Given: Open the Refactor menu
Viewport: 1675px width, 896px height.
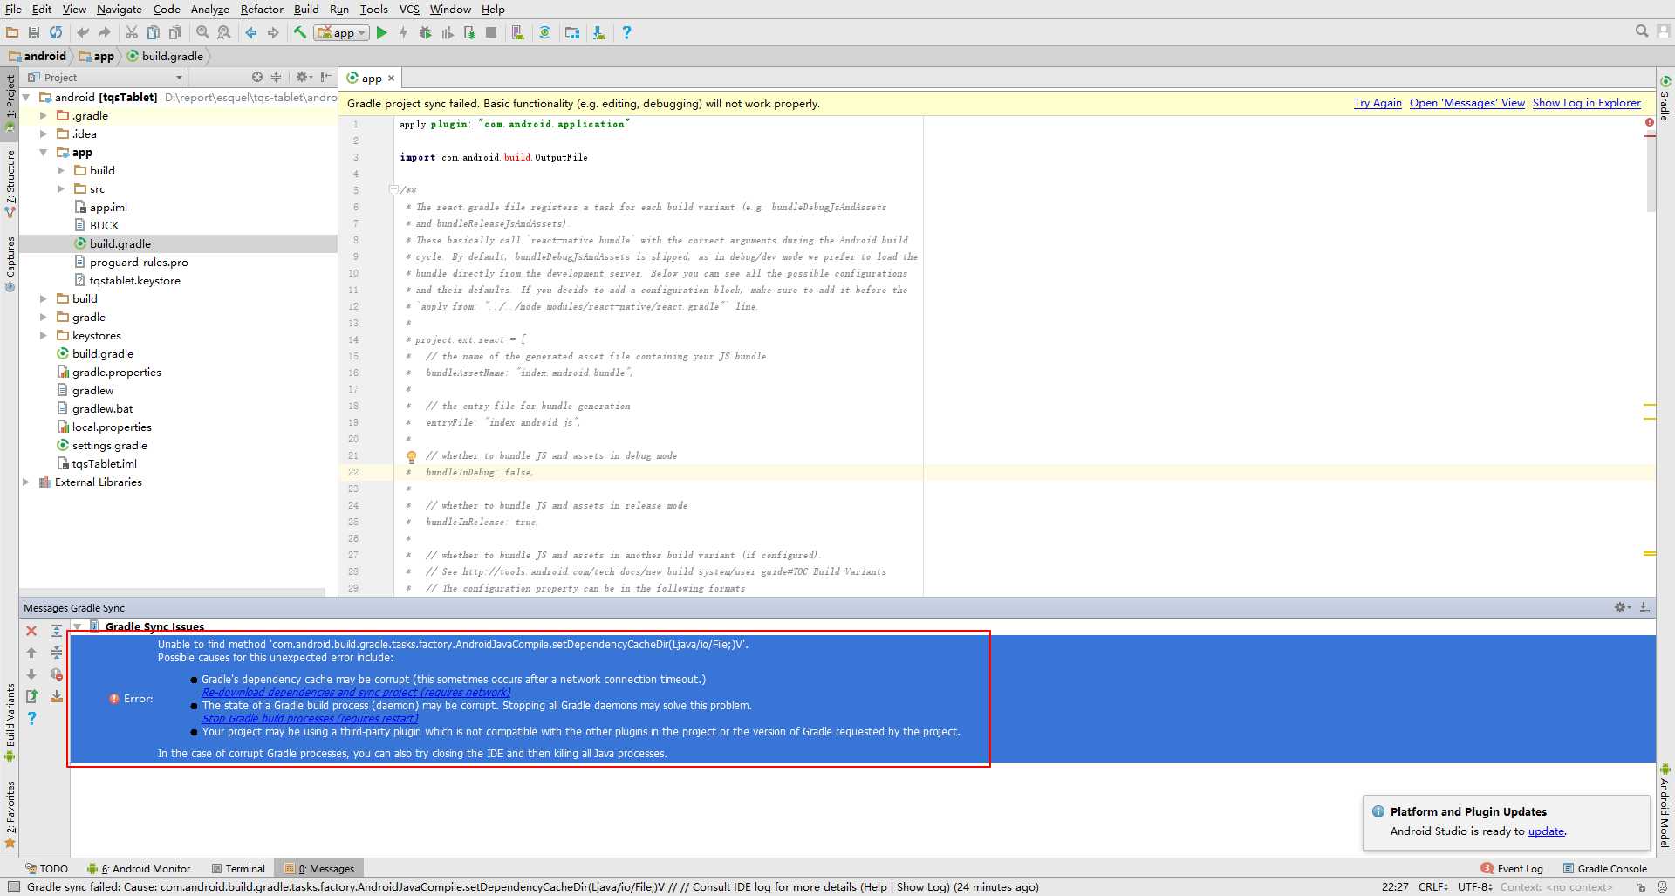Looking at the screenshot, I should [262, 9].
